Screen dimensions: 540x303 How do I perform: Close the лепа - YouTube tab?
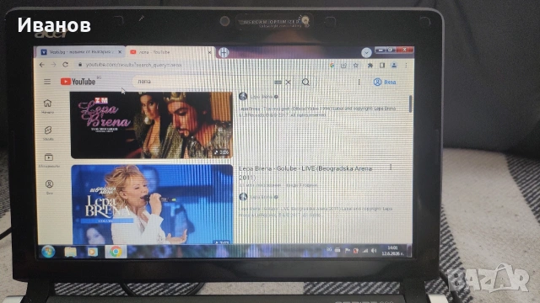[x=210, y=52]
